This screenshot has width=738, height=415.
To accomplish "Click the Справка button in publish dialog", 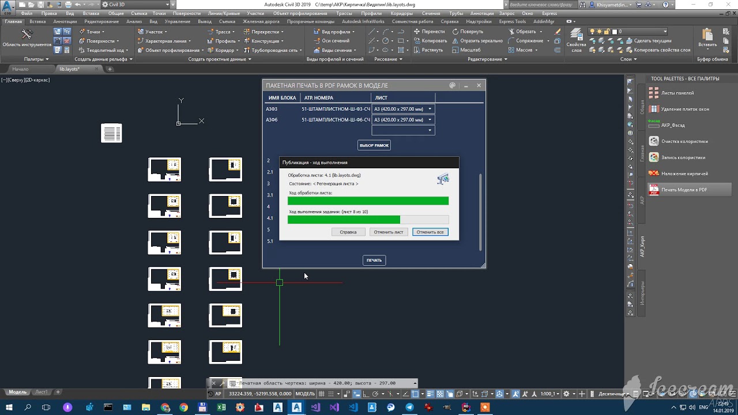I will coord(348,232).
